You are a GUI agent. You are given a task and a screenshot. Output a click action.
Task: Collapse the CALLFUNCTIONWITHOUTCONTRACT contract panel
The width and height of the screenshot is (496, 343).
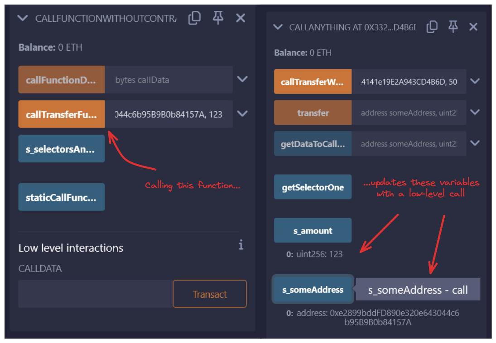[22, 18]
